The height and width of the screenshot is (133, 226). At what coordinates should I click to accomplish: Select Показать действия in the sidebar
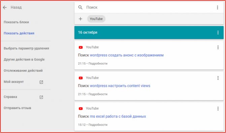[x=19, y=33]
